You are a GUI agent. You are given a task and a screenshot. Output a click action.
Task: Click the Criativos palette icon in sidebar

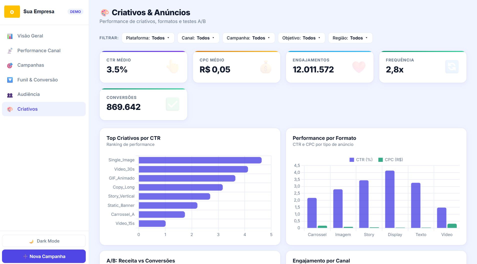click(10, 109)
